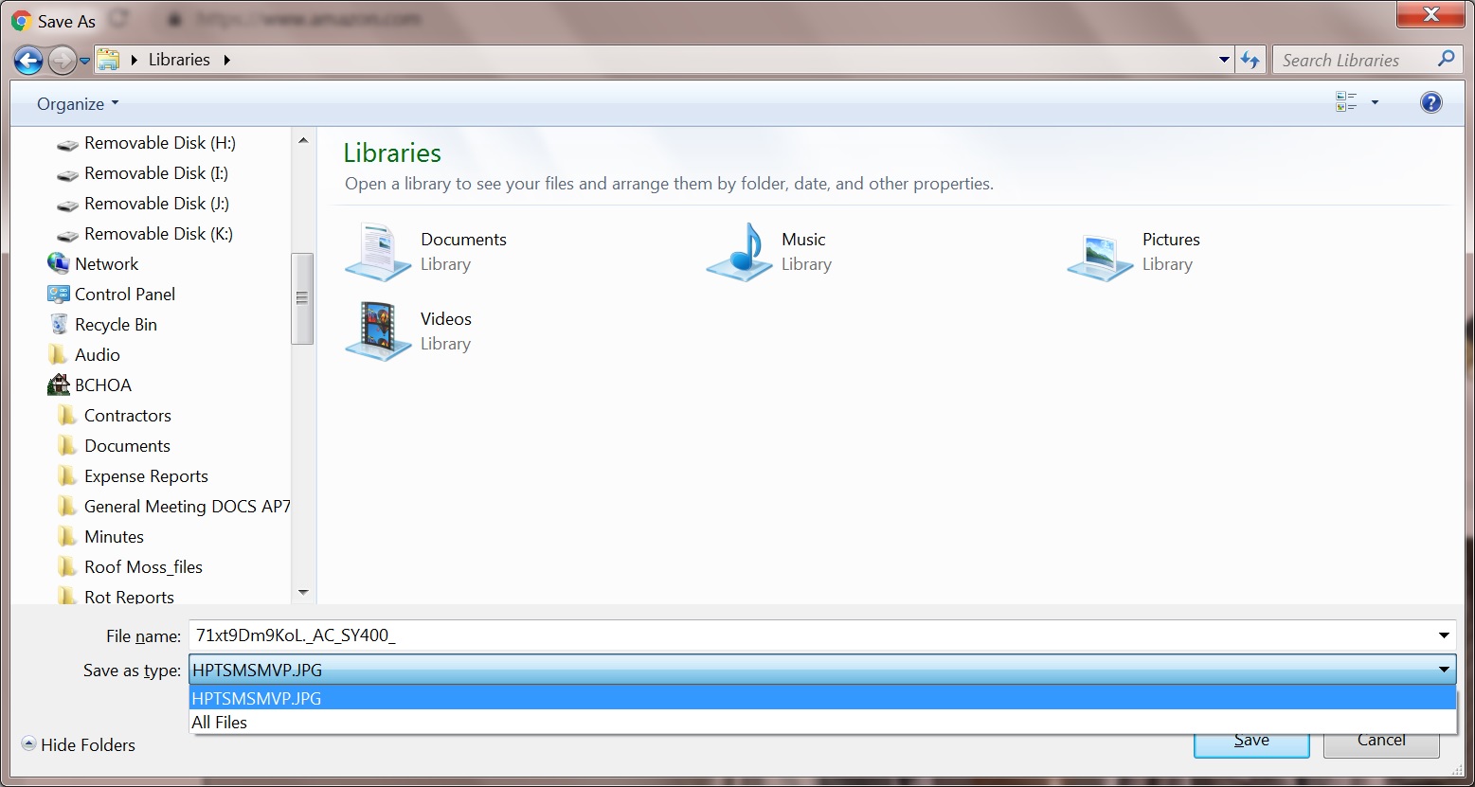This screenshot has width=1475, height=787.
Task: Collapse the dialog with Hide Folders
Action: click(x=79, y=745)
